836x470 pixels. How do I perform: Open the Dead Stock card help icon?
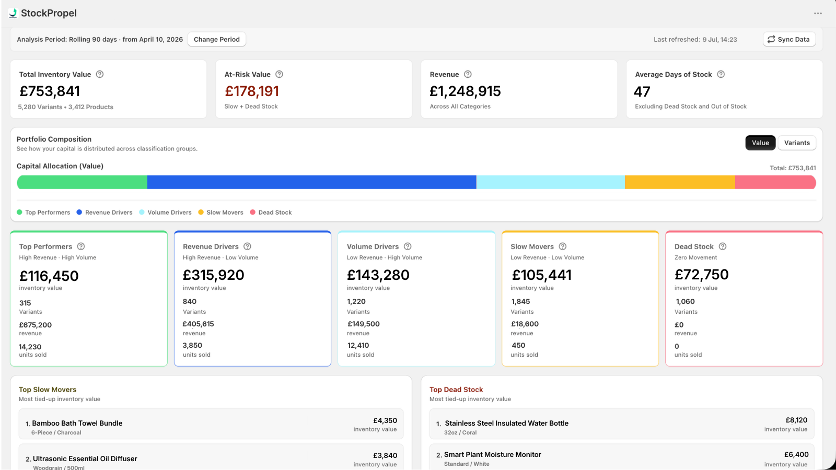(723, 246)
